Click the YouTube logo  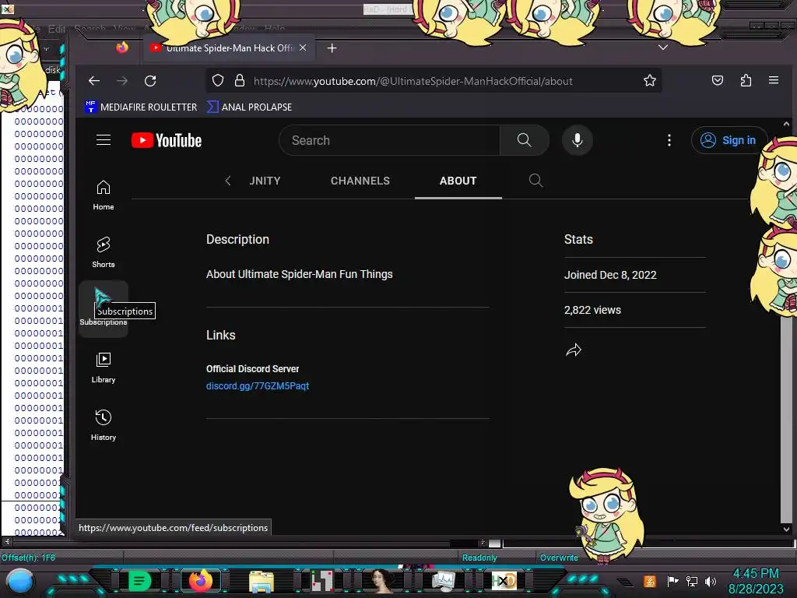[x=167, y=140]
